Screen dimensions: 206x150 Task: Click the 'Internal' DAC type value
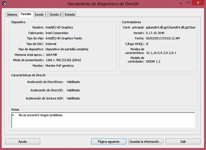pos(51,44)
